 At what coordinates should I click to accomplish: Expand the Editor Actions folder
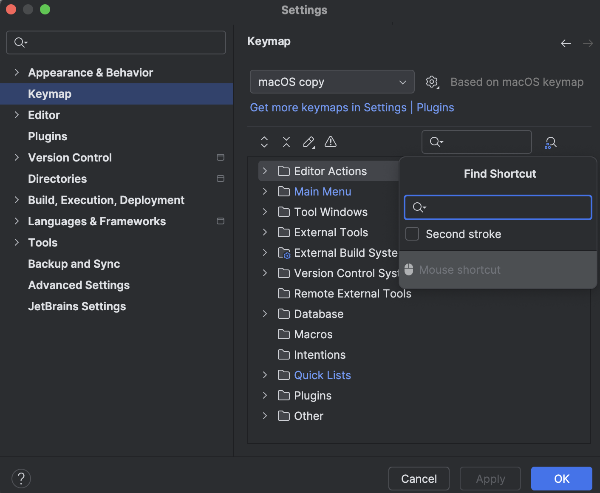pyautogui.click(x=264, y=171)
